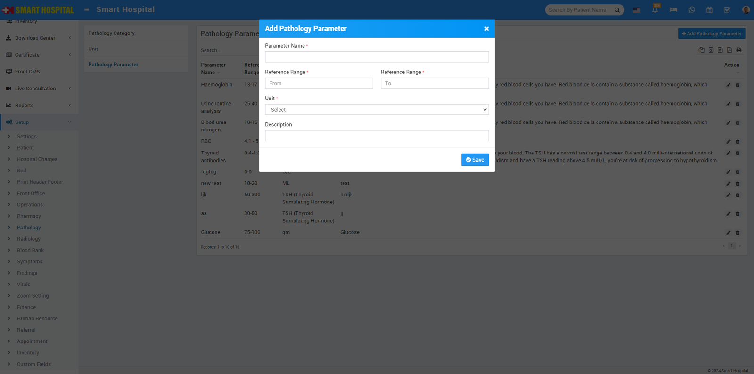Open the calendar icon in header
The width and height of the screenshot is (754, 374).
pos(709,10)
